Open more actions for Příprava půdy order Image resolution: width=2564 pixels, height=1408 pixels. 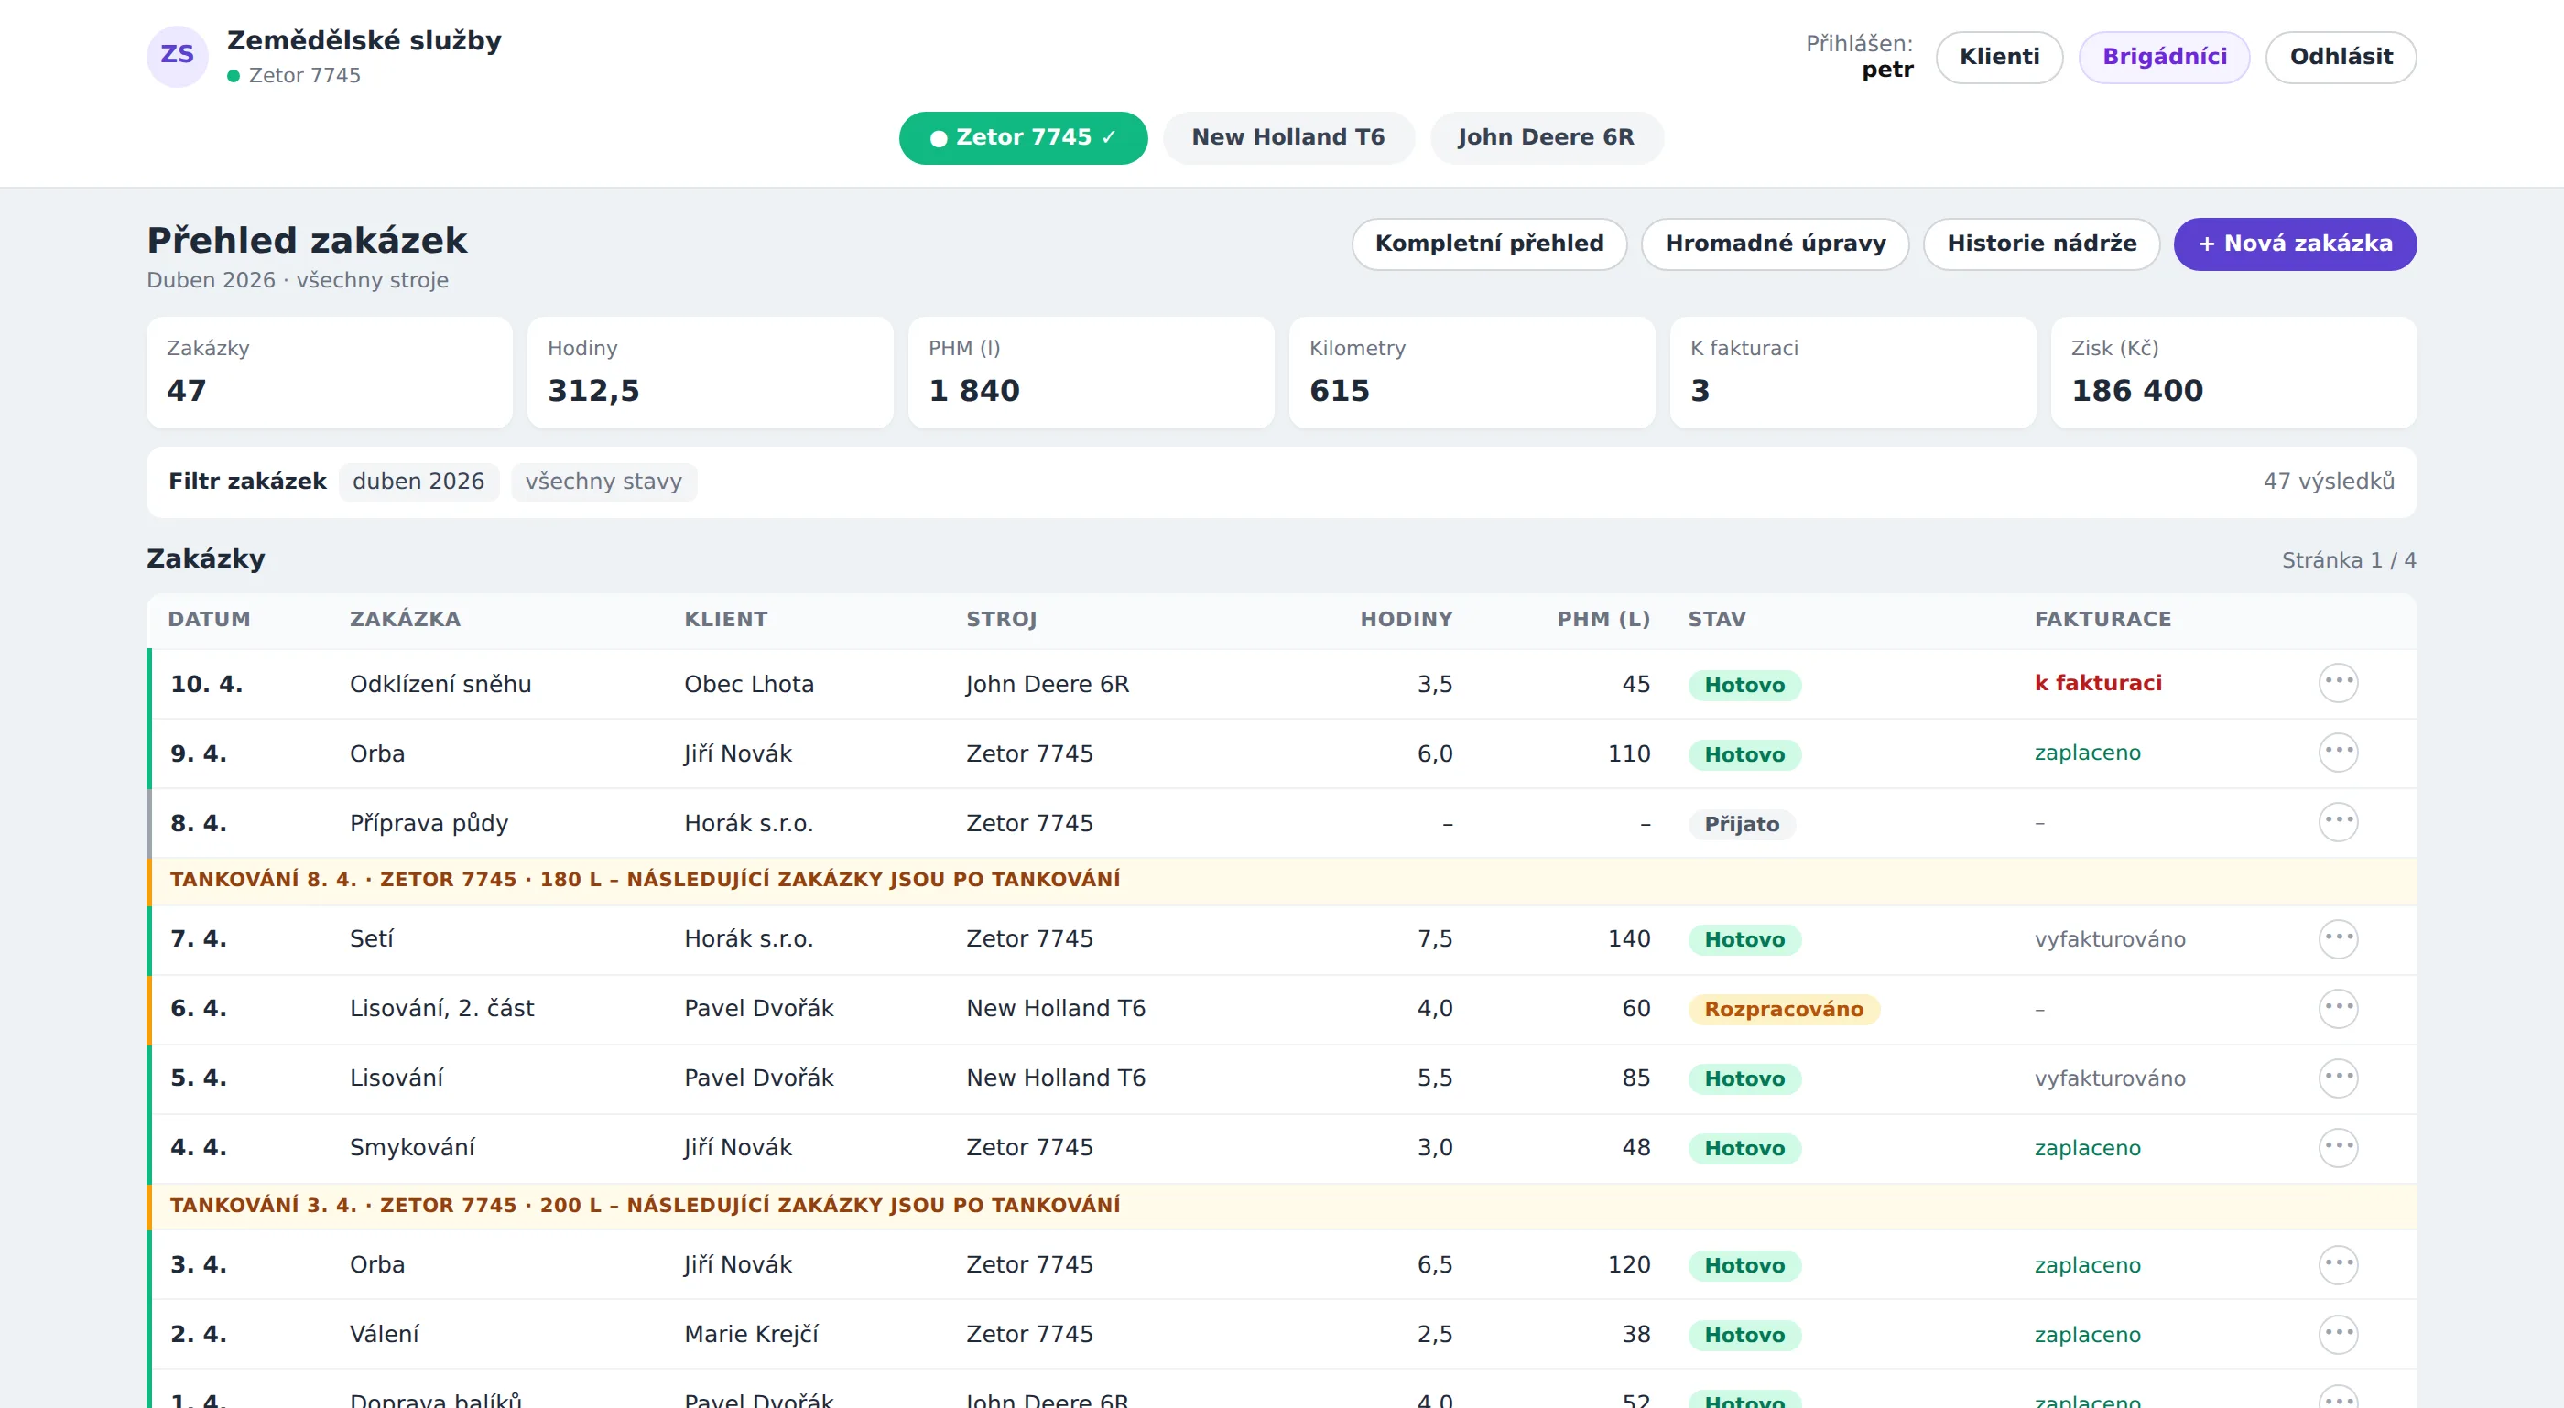(x=2338, y=822)
